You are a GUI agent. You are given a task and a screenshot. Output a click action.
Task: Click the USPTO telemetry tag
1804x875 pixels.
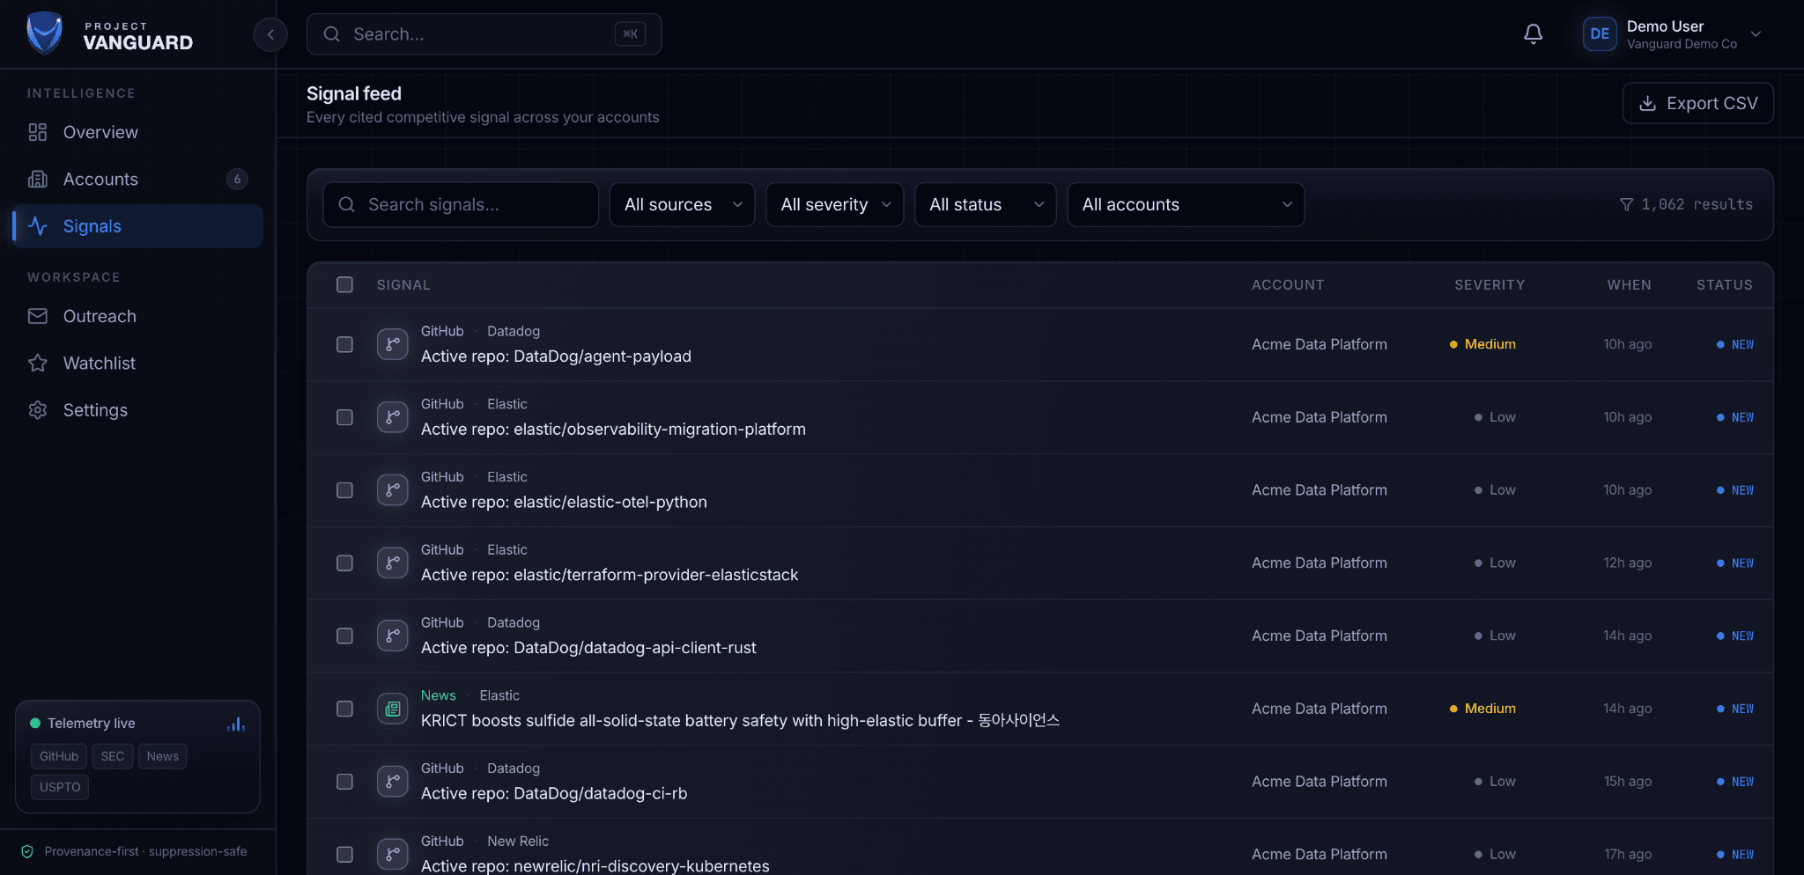click(x=60, y=787)
